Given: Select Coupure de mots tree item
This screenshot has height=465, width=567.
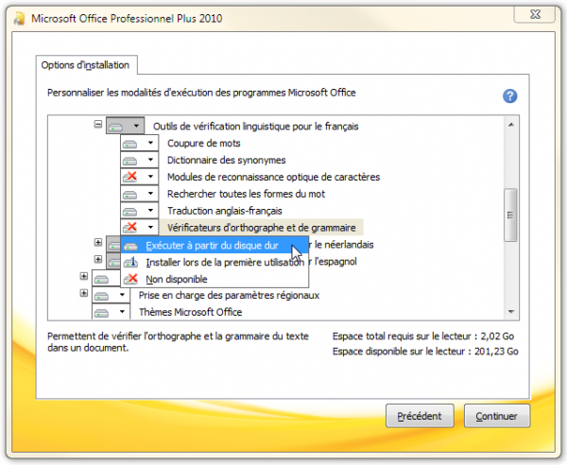Looking at the screenshot, I should point(203,144).
